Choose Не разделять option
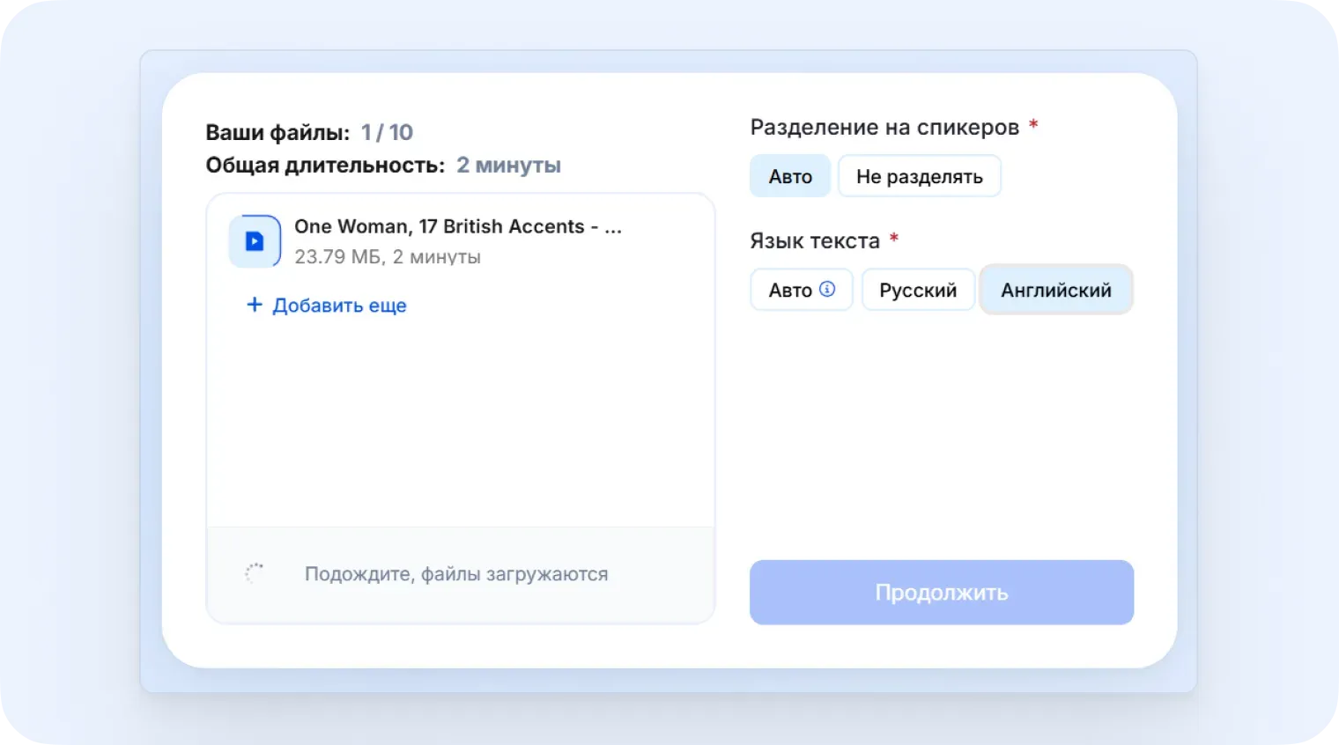 pyautogui.click(x=920, y=176)
